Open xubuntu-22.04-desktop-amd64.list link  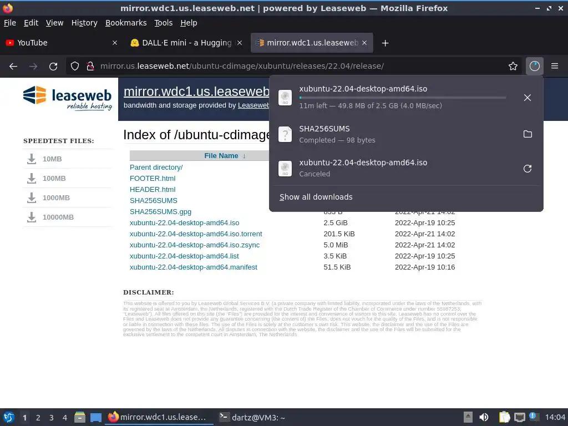click(184, 256)
